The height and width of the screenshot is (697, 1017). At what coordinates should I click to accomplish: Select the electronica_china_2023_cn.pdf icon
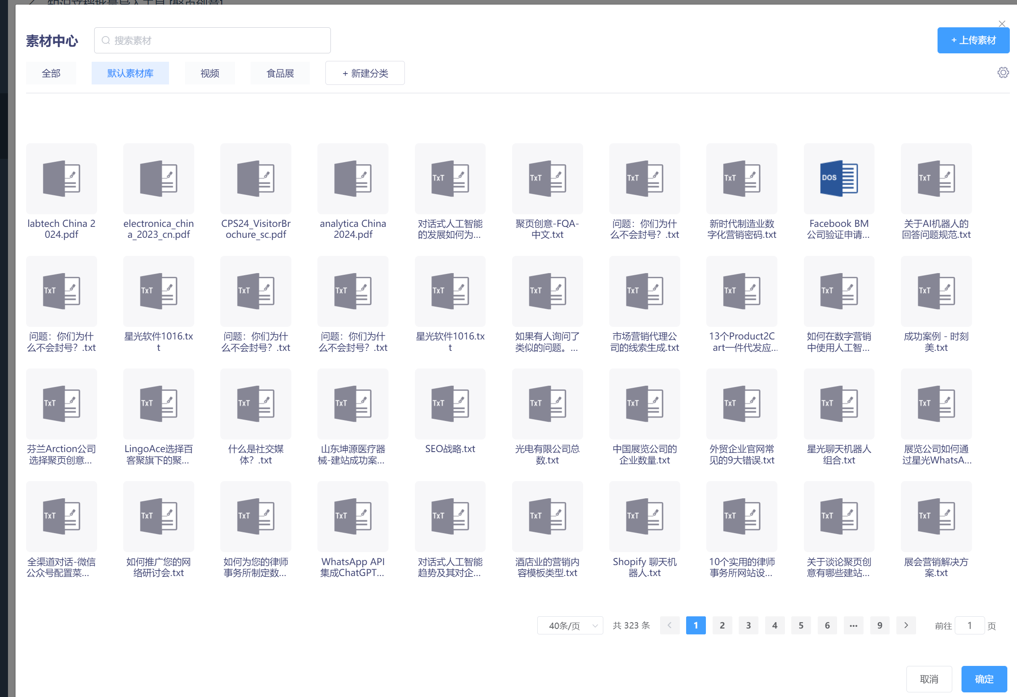(158, 179)
